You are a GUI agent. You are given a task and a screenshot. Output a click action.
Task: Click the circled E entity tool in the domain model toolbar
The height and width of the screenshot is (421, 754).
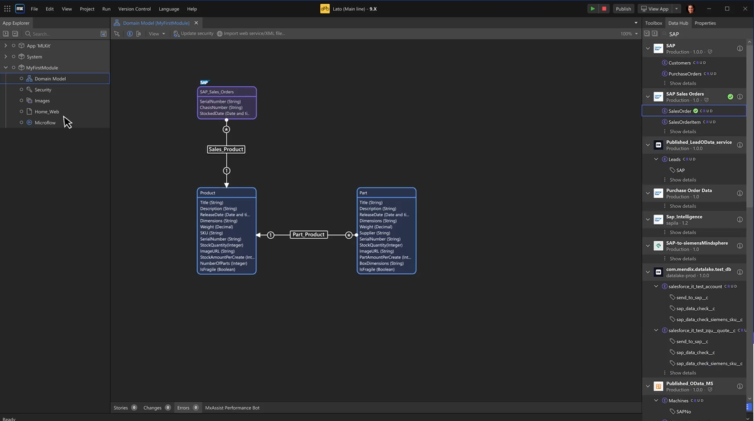pyautogui.click(x=130, y=33)
